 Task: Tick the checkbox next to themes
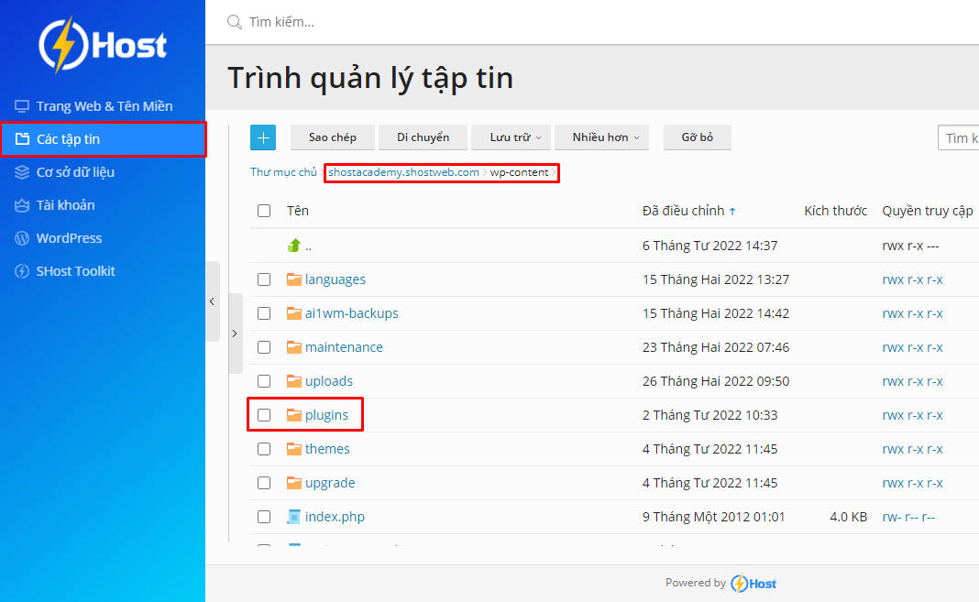tap(264, 448)
